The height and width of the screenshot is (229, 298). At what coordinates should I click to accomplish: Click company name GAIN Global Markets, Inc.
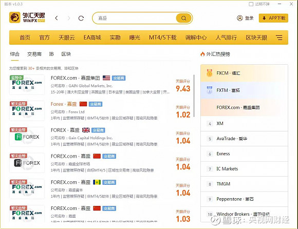pos(90,86)
